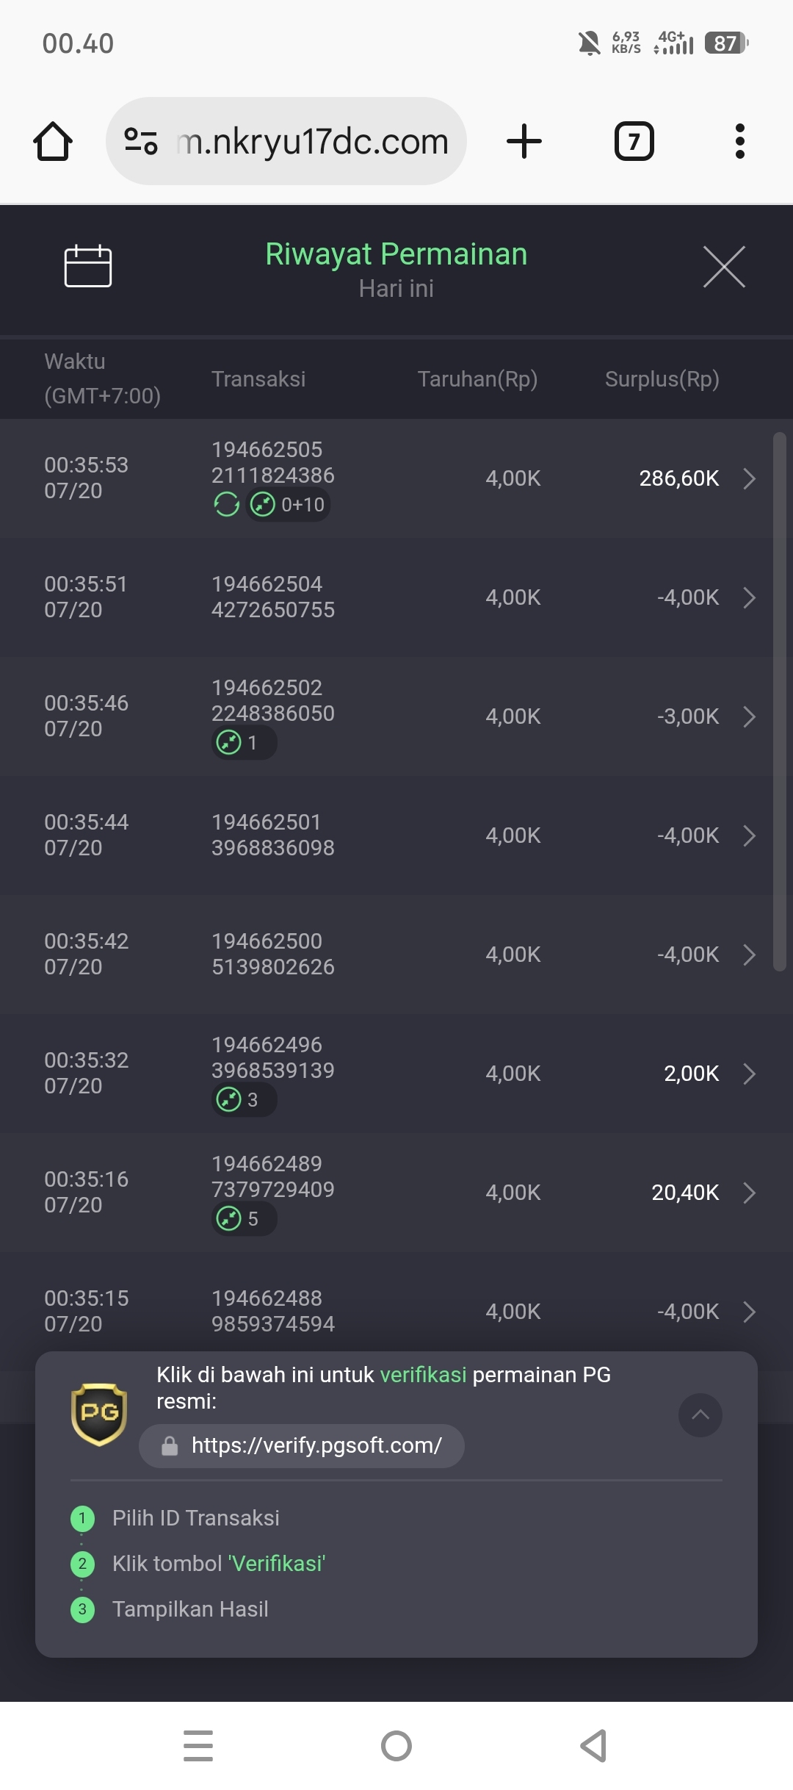Open the tab switcher showing 7 tabs
This screenshot has height=1790, width=793.
[x=634, y=141]
